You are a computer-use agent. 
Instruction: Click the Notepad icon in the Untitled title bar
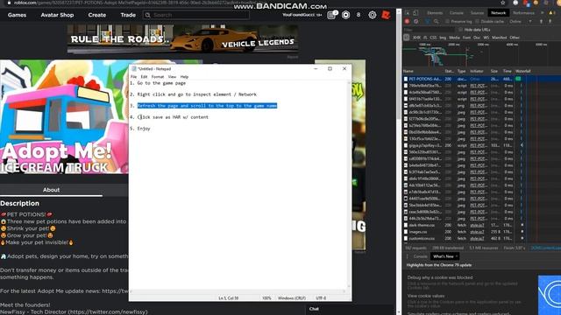pyautogui.click(x=134, y=68)
